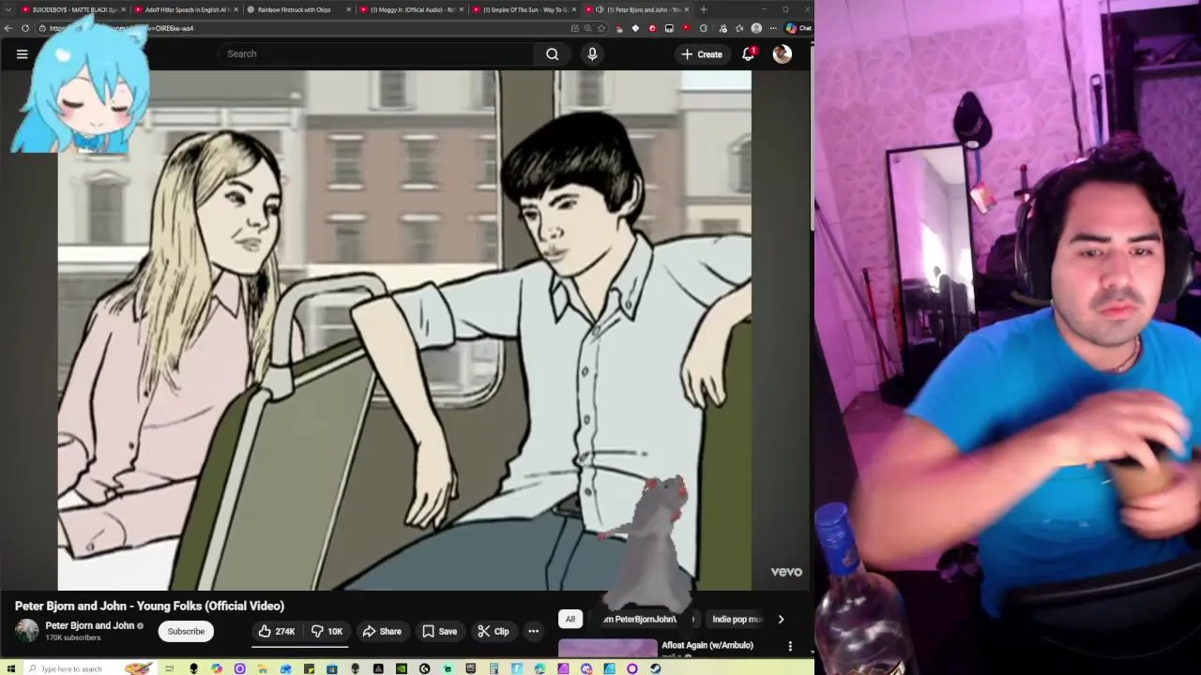Open Steam from the taskbar
Viewport: 1201px width, 675px height.
click(655, 668)
